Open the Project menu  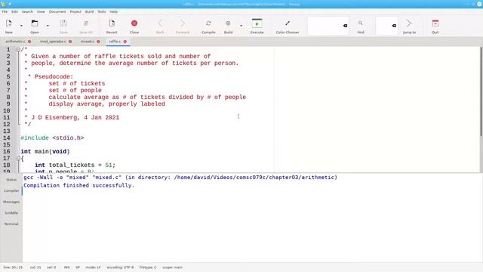[x=75, y=12]
